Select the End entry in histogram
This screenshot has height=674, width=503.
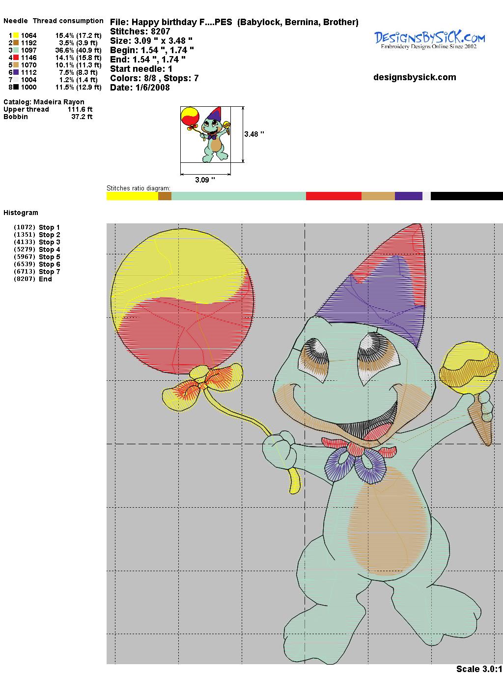click(x=45, y=279)
